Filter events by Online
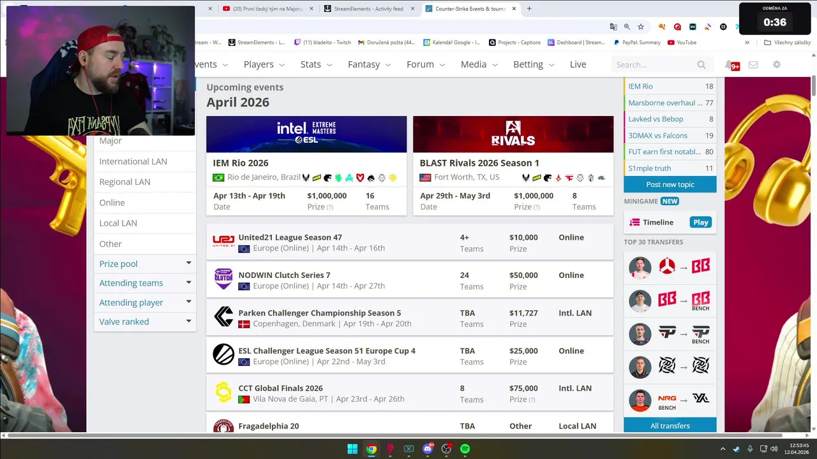Image resolution: width=817 pixels, height=459 pixels. pyautogui.click(x=145, y=203)
